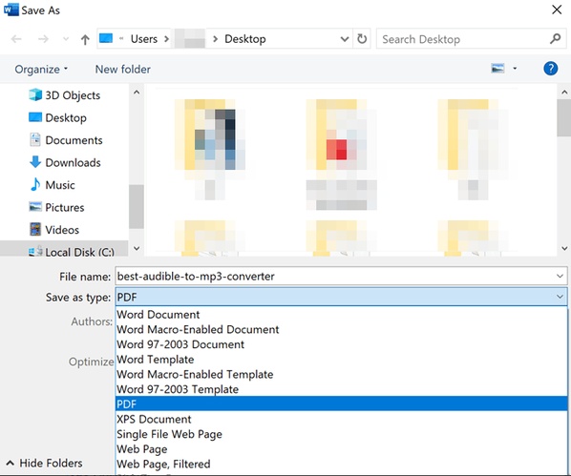Viewport: 571px width, 476px height.
Task: Select the folder thumbnail with red content
Action: click(x=341, y=154)
